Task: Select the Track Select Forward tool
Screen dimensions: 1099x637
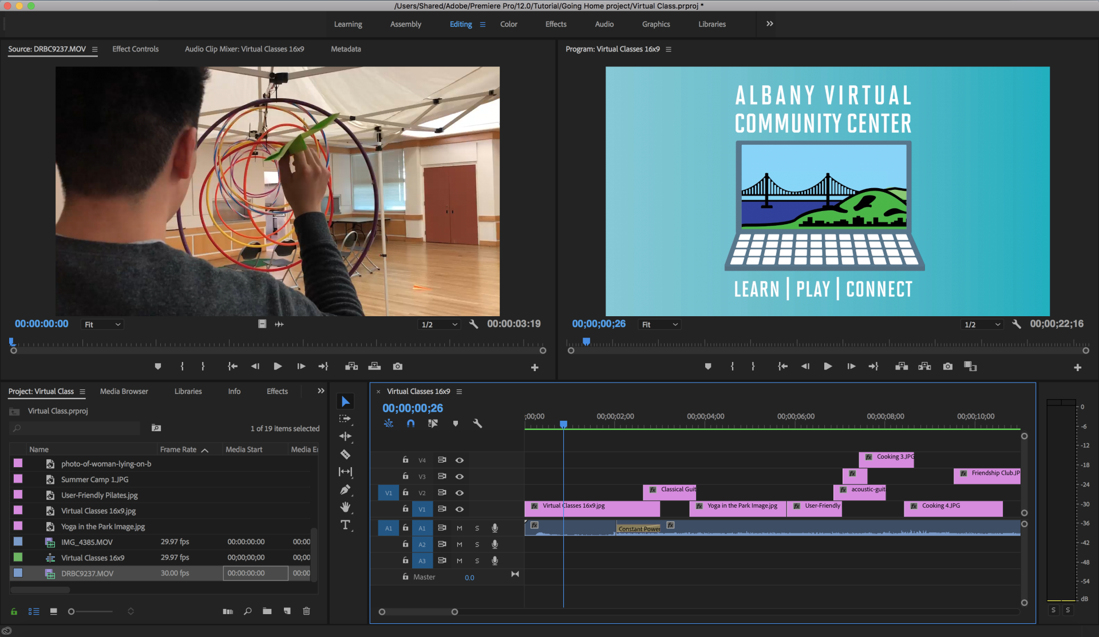Action: point(345,419)
